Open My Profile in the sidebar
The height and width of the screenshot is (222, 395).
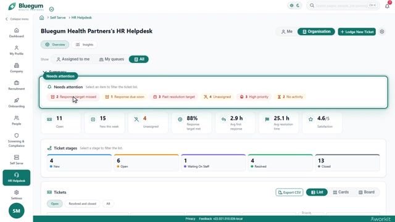17,51
